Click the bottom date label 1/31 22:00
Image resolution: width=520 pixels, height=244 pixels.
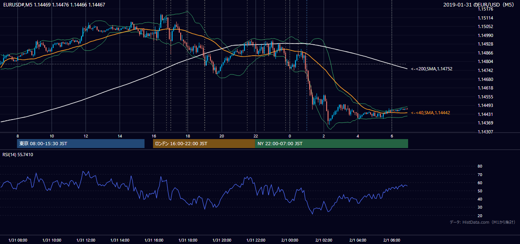pos(256,240)
